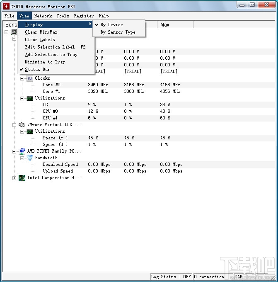The image size is (278, 282).
Task: Choose Add Selection to Tray
Action: 56,54
